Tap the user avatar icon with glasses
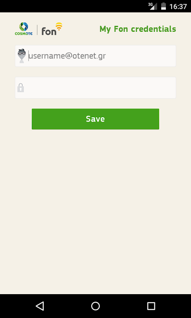This screenshot has height=318, width=191. pyautogui.click(x=21, y=56)
